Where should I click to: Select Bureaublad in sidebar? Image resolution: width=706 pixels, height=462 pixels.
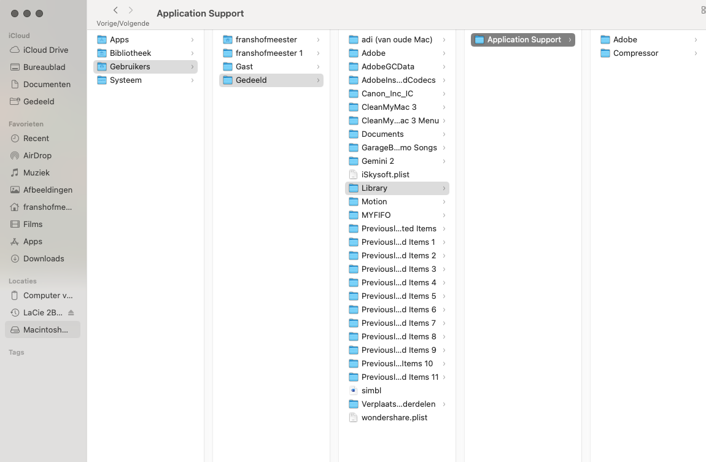tap(43, 67)
